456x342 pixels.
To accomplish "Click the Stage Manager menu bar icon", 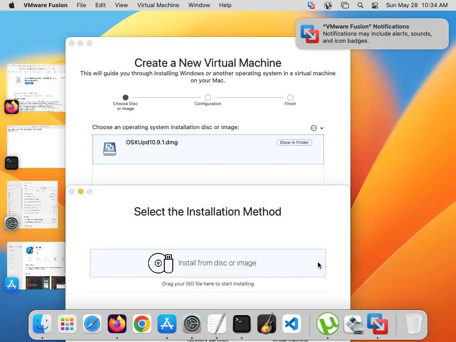I will (345, 5).
